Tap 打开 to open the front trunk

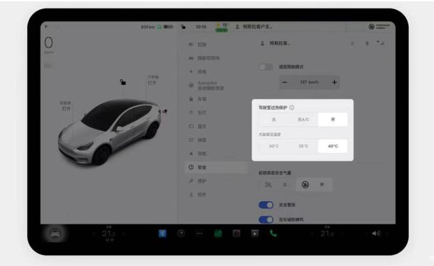pyautogui.click(x=67, y=108)
